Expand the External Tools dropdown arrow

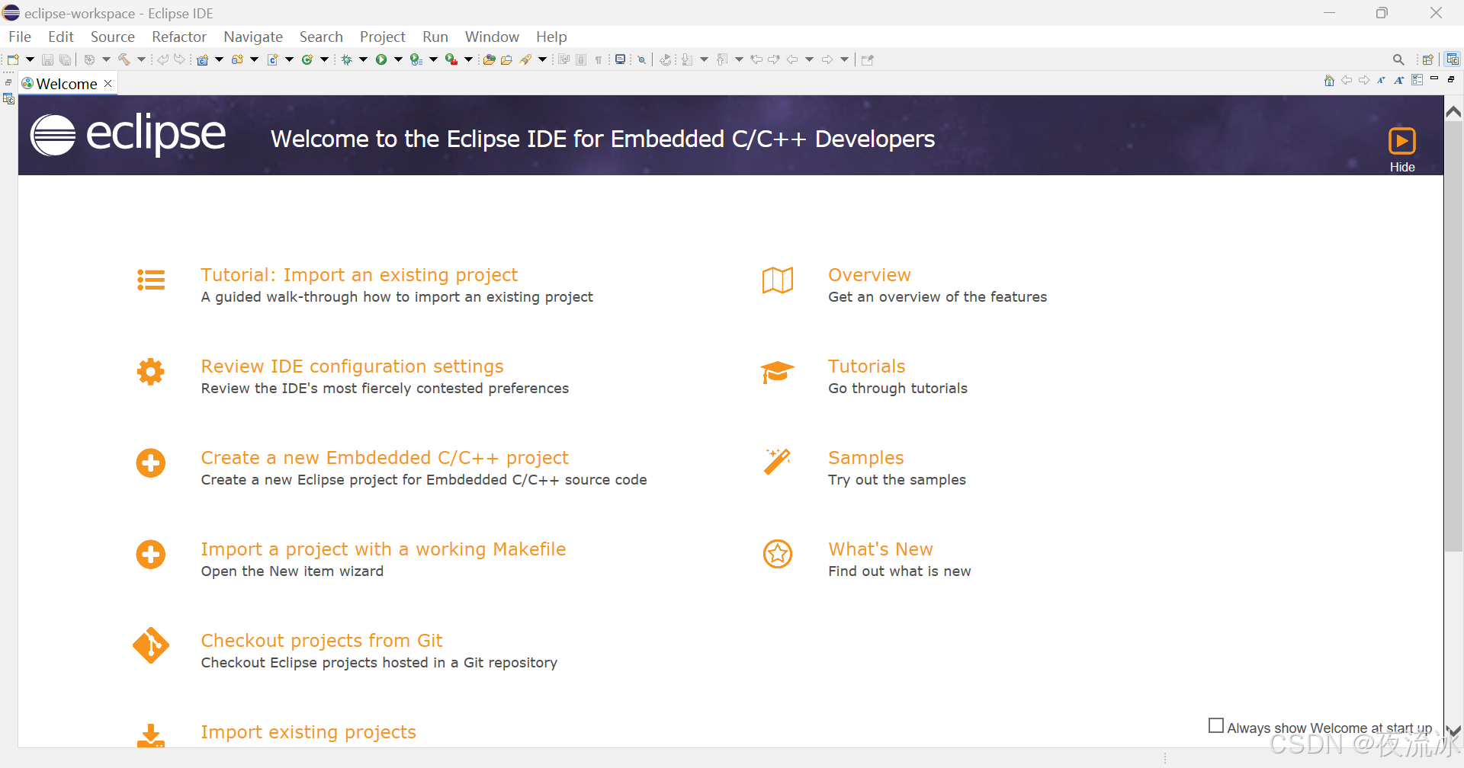(468, 59)
